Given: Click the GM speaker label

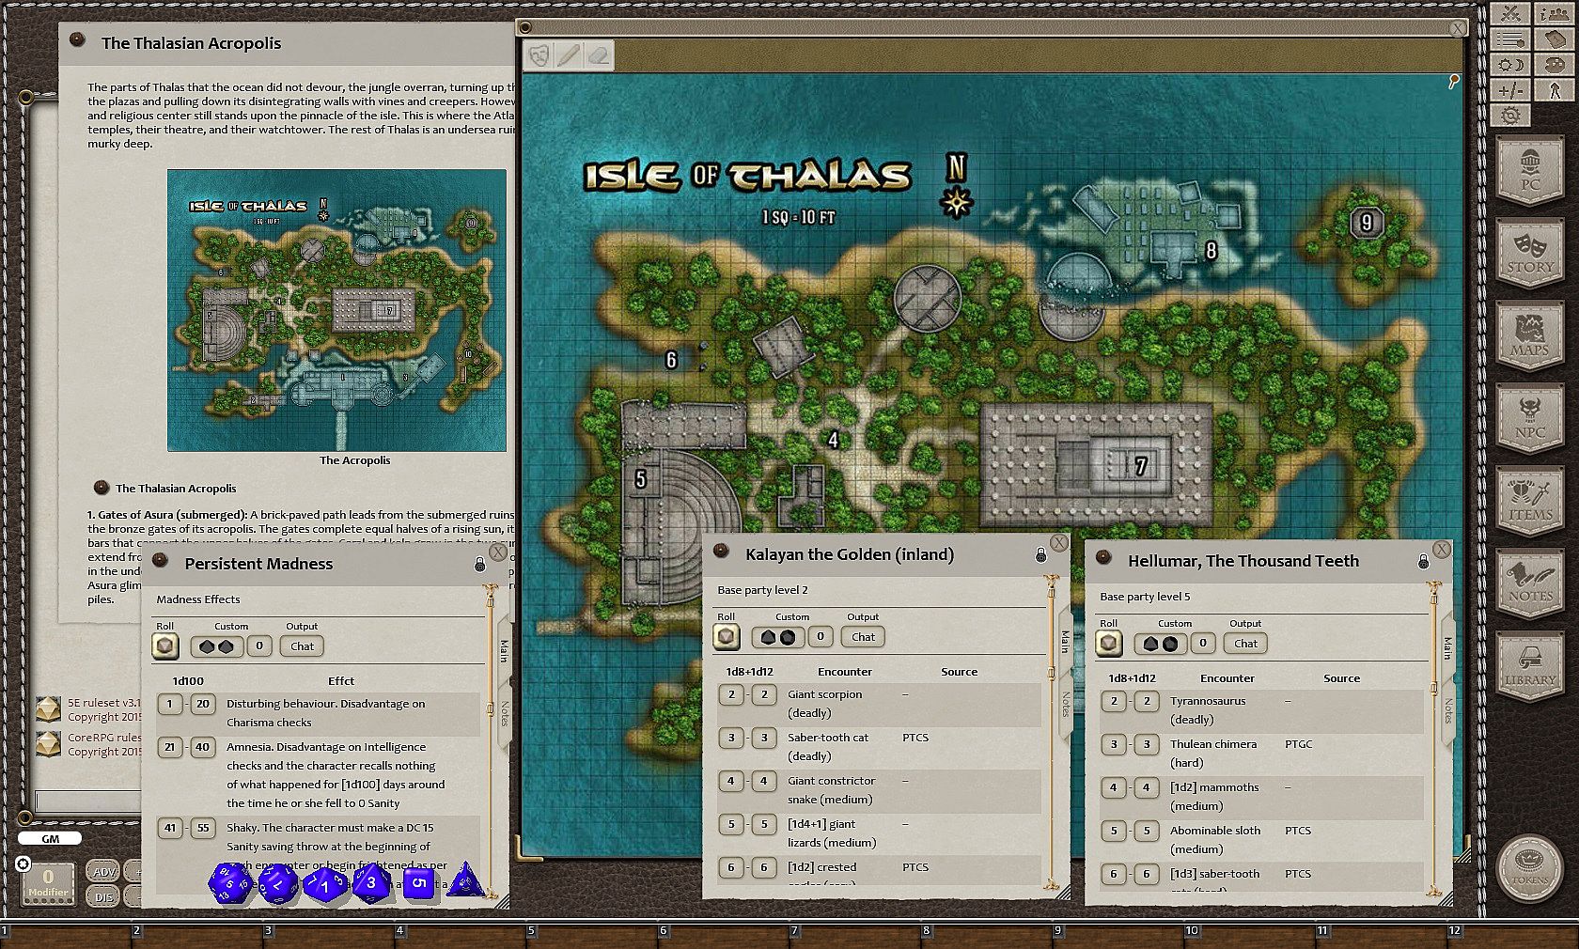Looking at the screenshot, I should pos(50,839).
